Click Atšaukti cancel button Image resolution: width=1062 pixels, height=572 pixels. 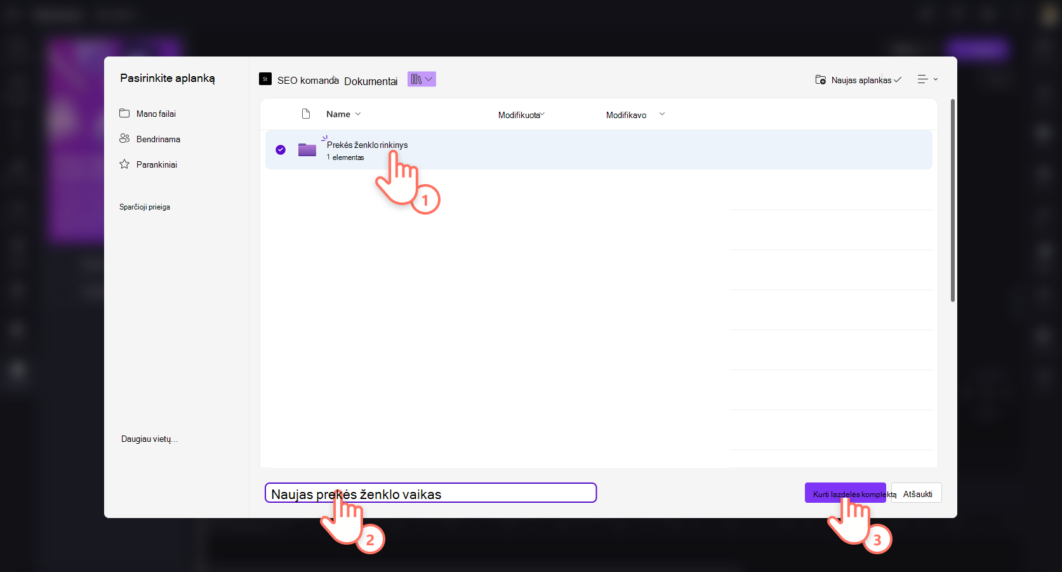coord(917,493)
